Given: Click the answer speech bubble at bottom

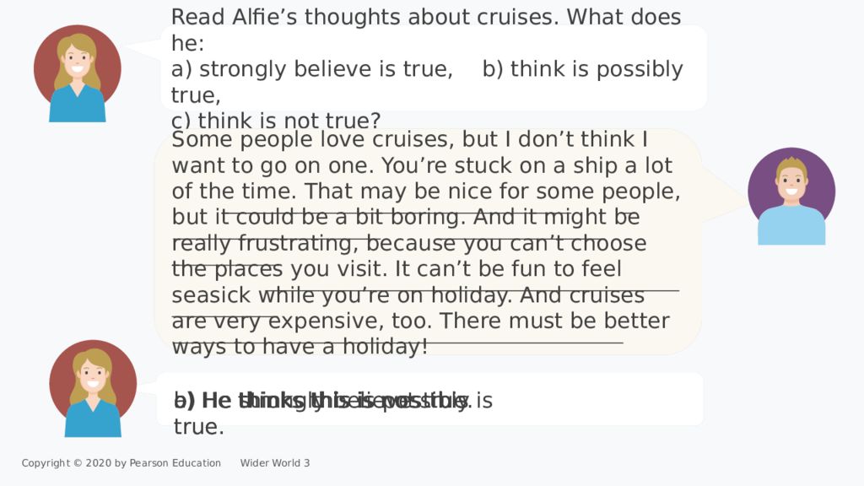Looking at the screenshot, I should click(429, 399).
